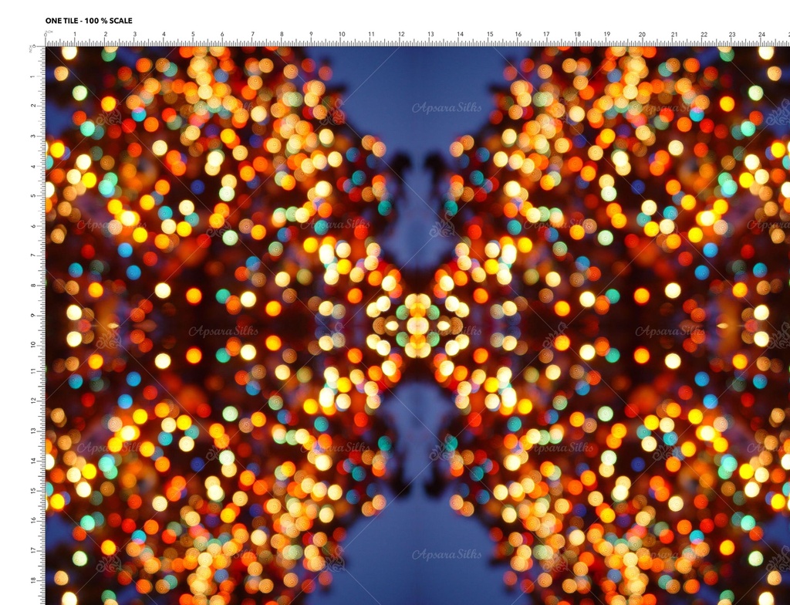Click the blue sky area at top center
This screenshot has height=605, width=790.
417,77
